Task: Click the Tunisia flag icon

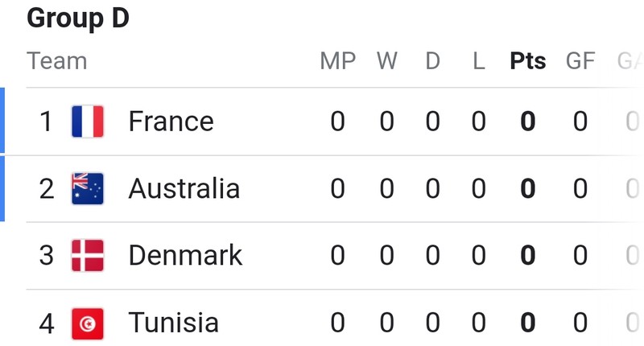Action: click(x=88, y=323)
